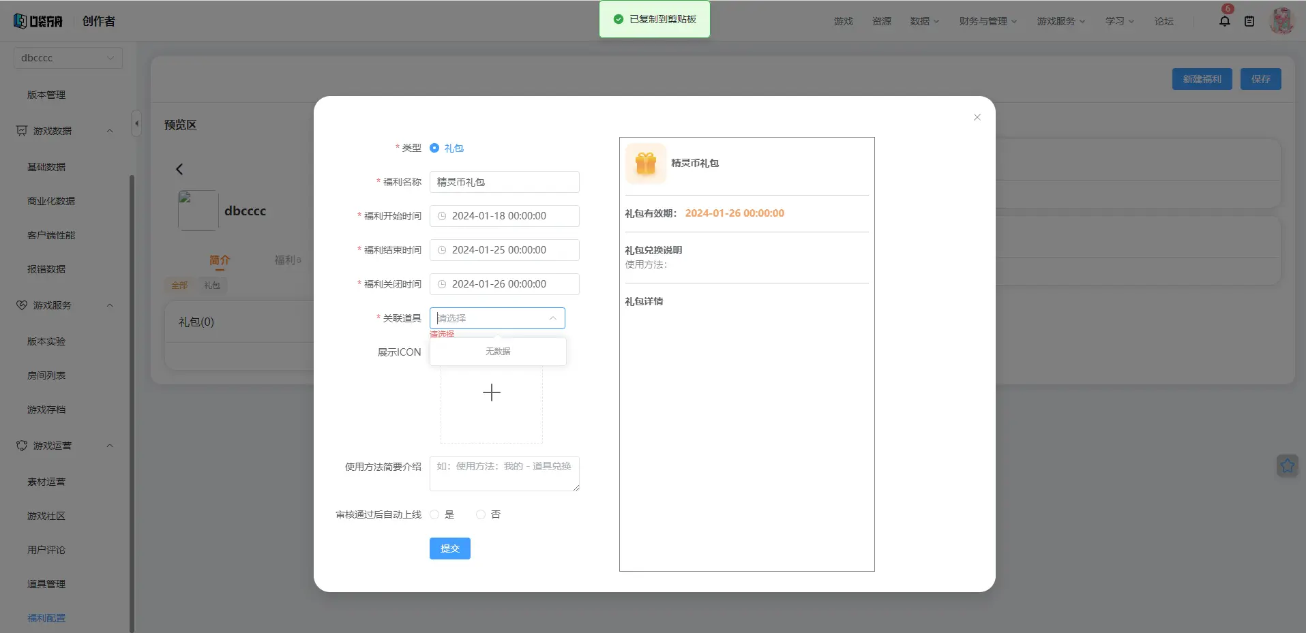Collapse the 游戏数据 sidebar group
Image resolution: width=1306 pixels, height=633 pixels.
tap(110, 131)
